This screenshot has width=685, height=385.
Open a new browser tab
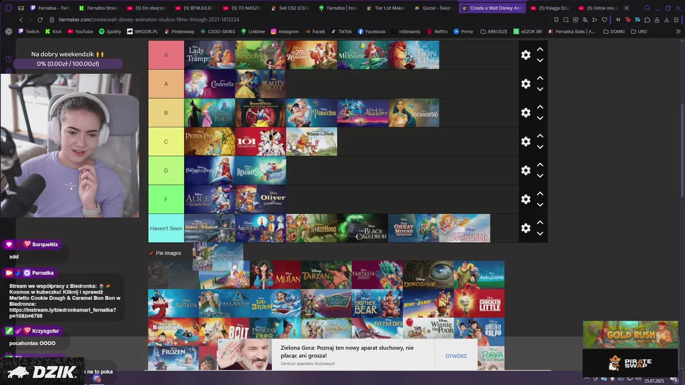[627, 8]
